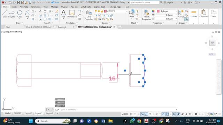223x125 pixels.
Task: Open the Parametric ribbon tab
Action: (x=36, y=7)
